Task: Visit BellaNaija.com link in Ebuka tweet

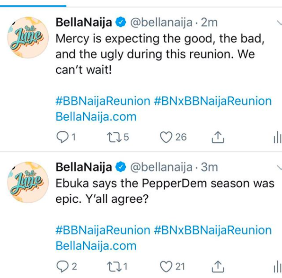Action: [x=96, y=246]
